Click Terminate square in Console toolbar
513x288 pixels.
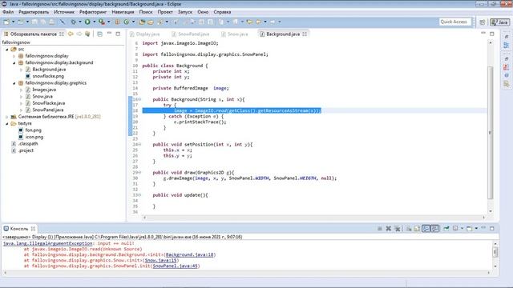tap(379, 229)
